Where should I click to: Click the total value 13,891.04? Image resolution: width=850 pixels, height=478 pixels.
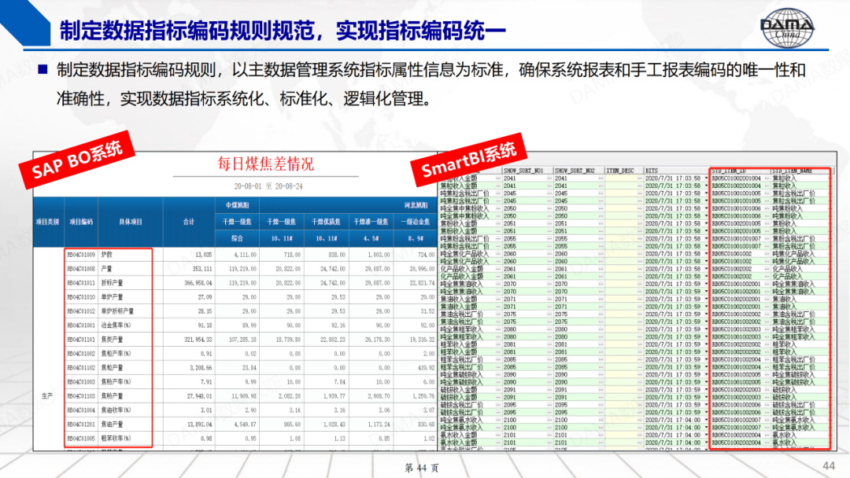coord(199,424)
